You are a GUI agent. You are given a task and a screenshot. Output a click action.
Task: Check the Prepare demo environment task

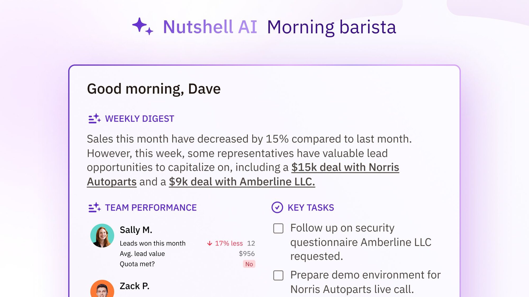coord(278,275)
